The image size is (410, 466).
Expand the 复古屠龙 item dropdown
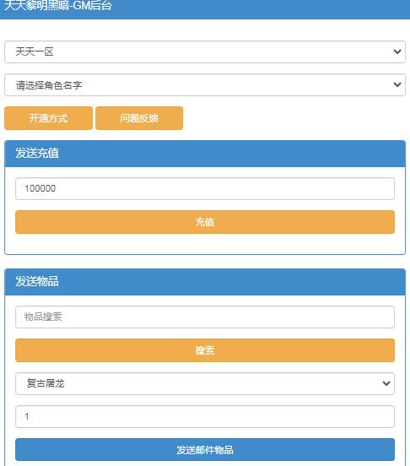(x=205, y=383)
